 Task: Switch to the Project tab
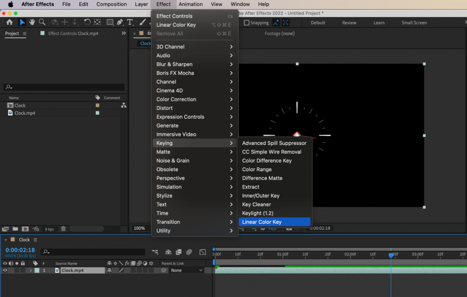12,33
